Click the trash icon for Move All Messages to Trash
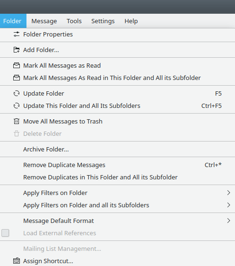The image size is (235, 266). [x=17, y=121]
